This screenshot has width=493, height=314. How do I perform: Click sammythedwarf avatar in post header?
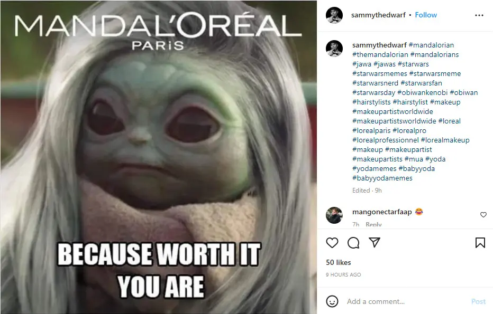(334, 15)
